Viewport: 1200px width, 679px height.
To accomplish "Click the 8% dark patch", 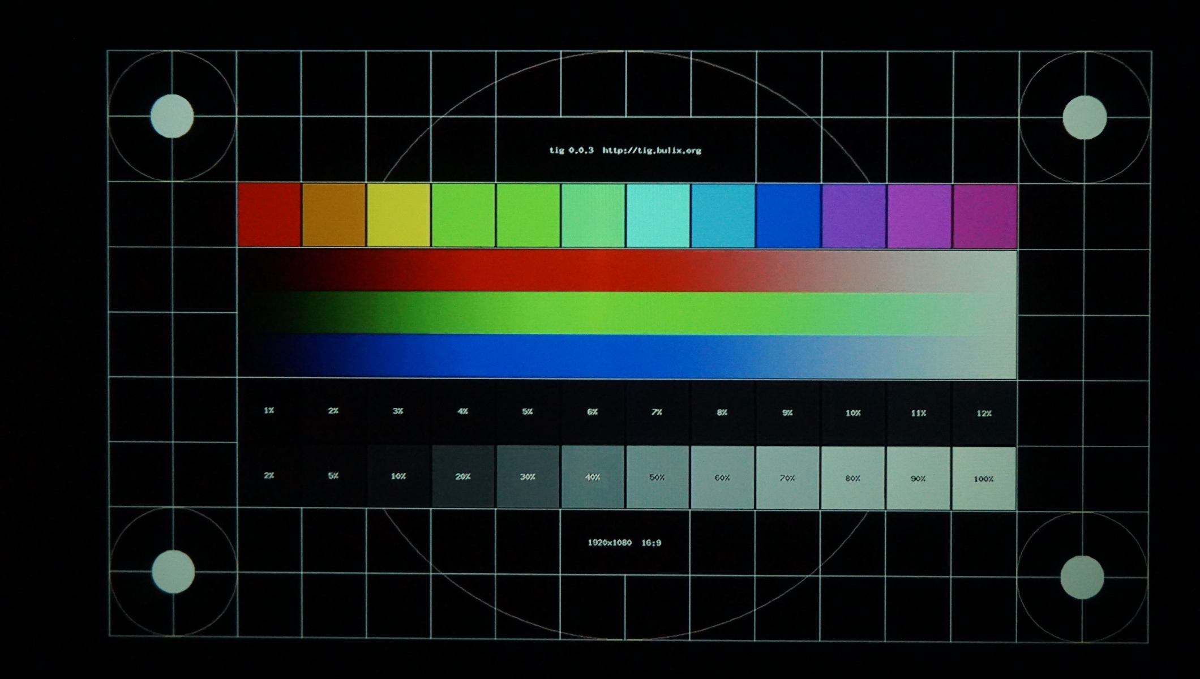I will click(x=723, y=412).
